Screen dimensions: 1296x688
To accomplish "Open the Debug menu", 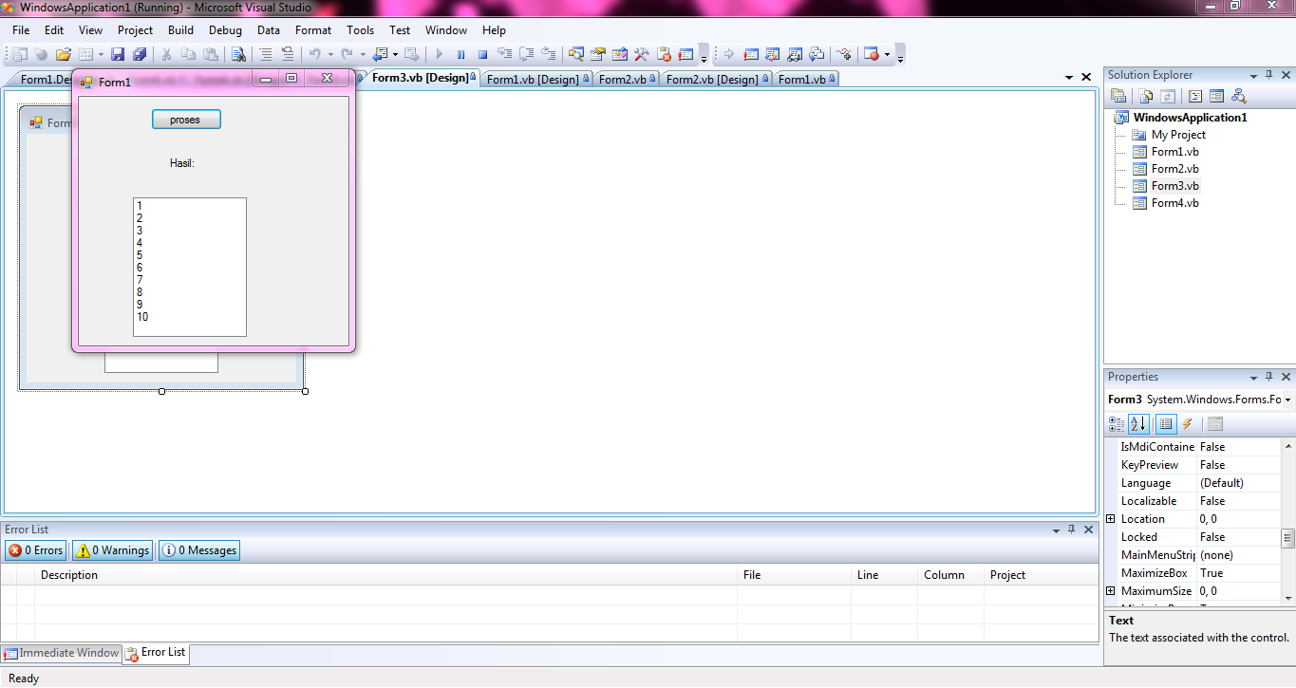I will [x=225, y=29].
